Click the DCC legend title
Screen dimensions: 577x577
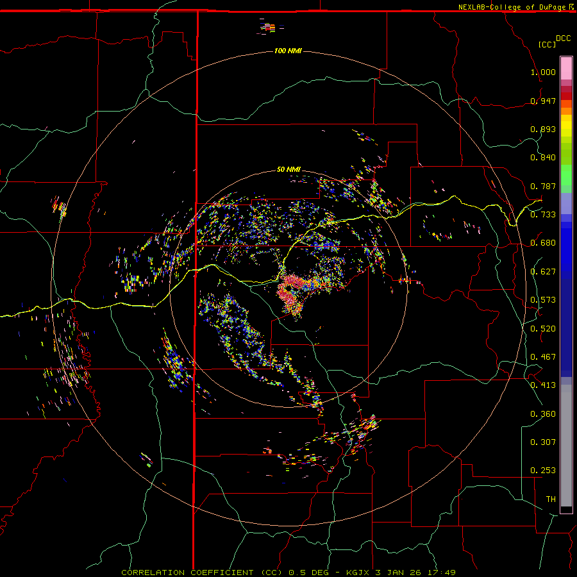563,38
